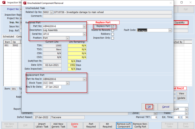
Task: Close the Unscheduled Component Removal dialog
Action: pos(171,3)
